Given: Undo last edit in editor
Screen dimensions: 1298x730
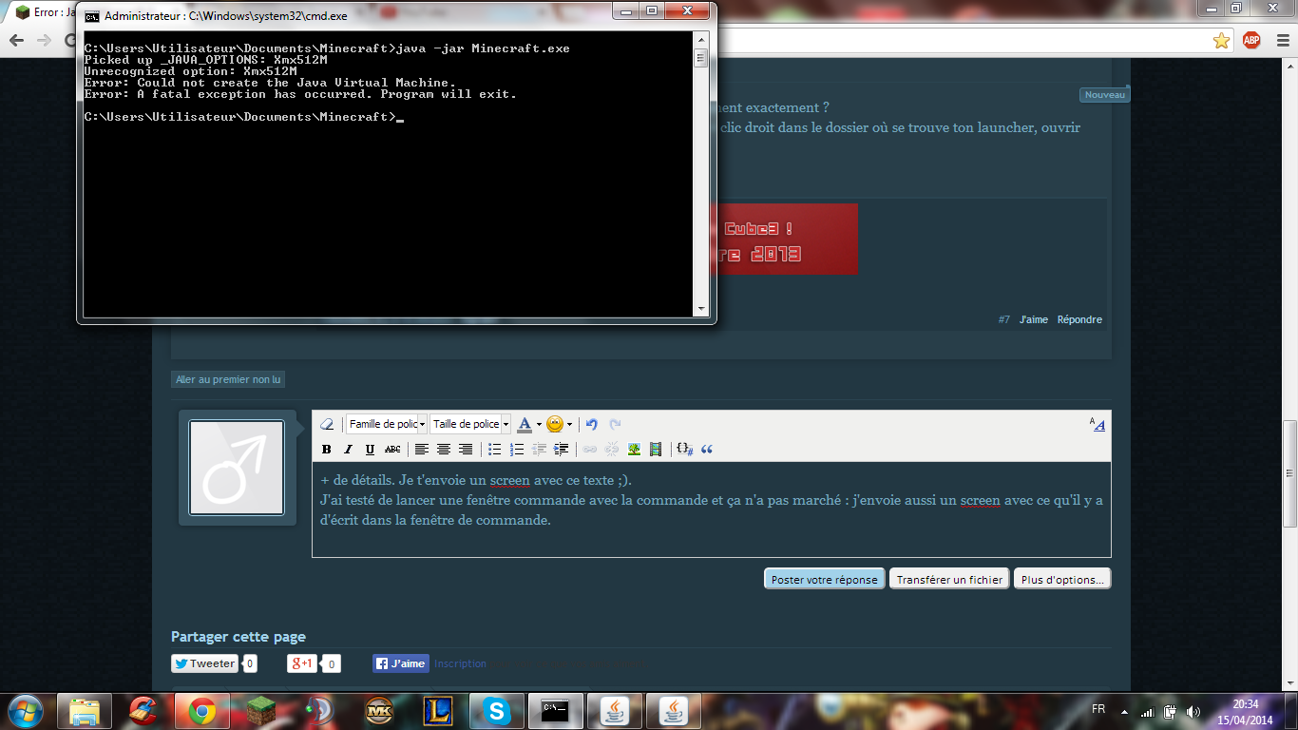Looking at the screenshot, I should point(591,425).
